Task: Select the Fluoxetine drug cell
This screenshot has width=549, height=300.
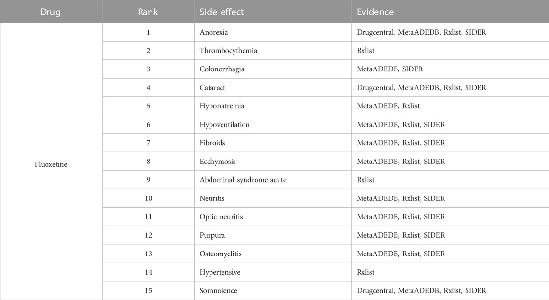Action: tap(51, 164)
